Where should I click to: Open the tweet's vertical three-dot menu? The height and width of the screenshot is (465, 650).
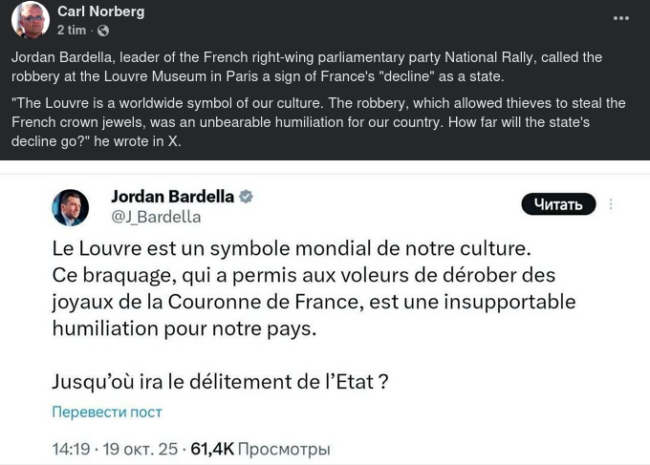point(611,204)
